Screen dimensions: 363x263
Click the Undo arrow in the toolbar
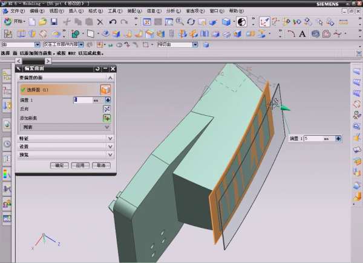pyautogui.click(x=112, y=22)
